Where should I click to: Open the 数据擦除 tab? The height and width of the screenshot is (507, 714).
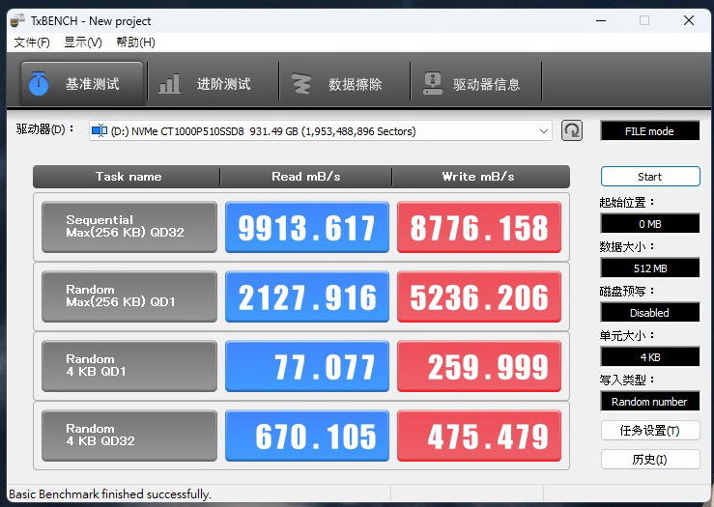click(x=344, y=84)
